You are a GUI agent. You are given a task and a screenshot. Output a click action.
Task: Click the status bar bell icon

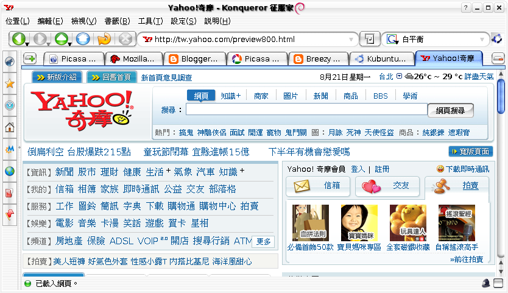coord(486,283)
